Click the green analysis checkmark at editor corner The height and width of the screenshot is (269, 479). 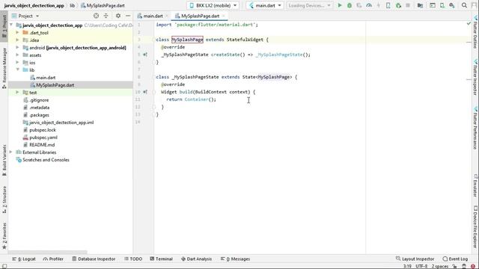click(469, 23)
